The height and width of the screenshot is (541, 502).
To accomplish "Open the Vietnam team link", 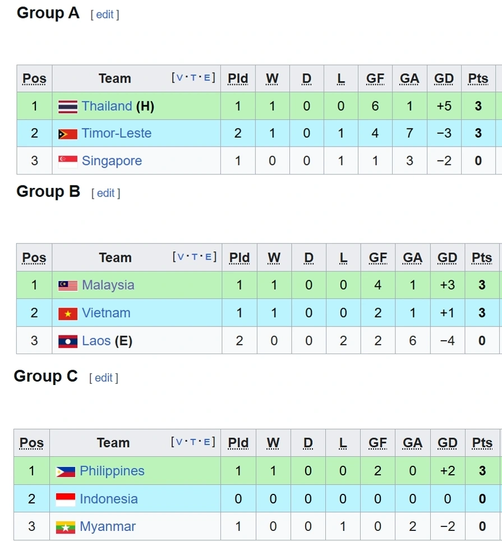I will [x=106, y=313].
